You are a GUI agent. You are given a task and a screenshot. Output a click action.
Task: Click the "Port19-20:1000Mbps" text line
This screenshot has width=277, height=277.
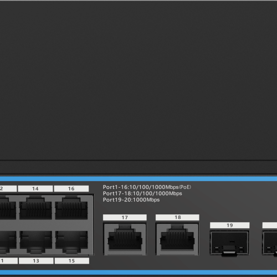point(131,200)
